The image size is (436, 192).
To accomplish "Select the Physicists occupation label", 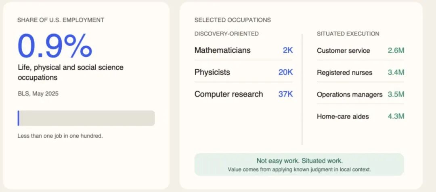I will [212, 72].
